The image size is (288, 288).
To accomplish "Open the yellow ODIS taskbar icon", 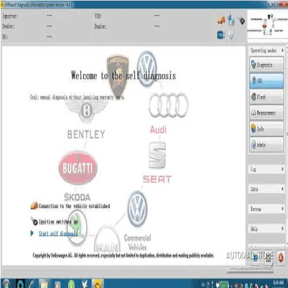I will (x=97, y=284).
